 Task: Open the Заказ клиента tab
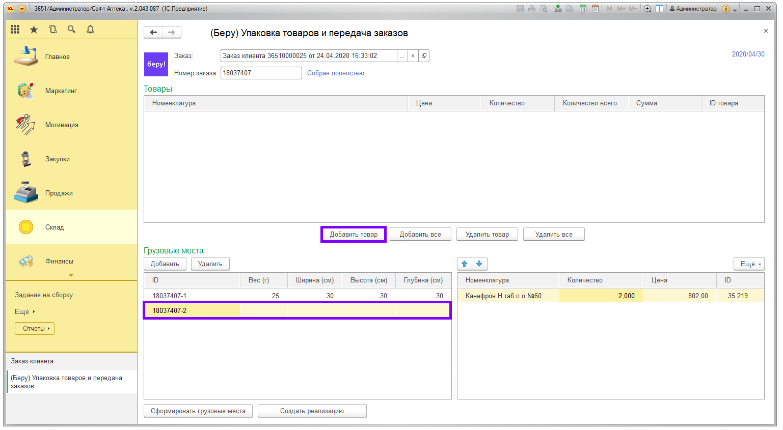32,361
